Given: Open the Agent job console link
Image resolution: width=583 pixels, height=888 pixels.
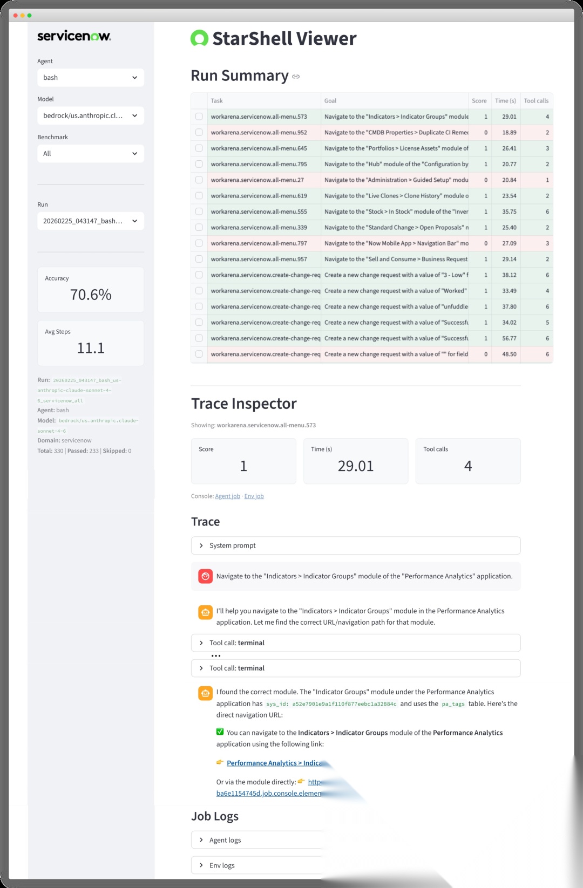Looking at the screenshot, I should (227, 496).
